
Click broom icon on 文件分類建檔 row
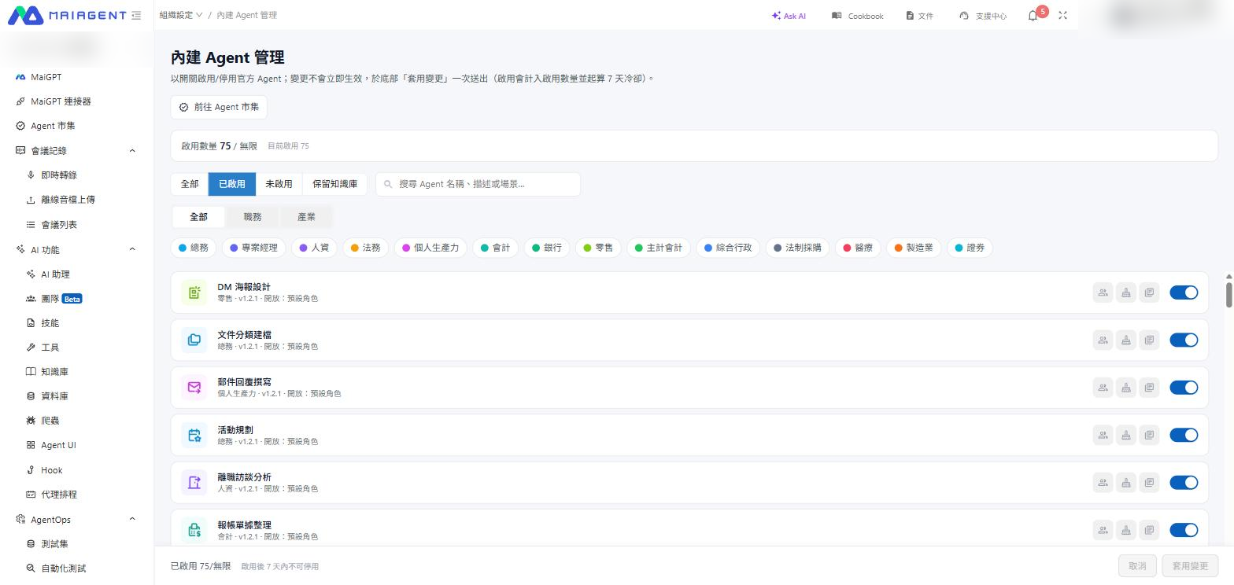tap(1126, 340)
